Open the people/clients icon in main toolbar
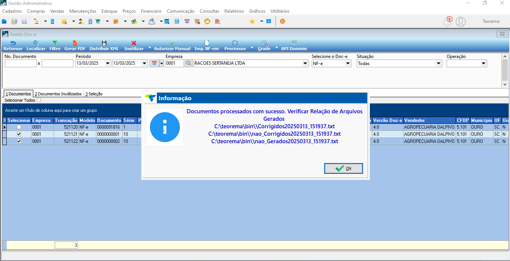The height and width of the screenshot is (261, 510). 14,21
